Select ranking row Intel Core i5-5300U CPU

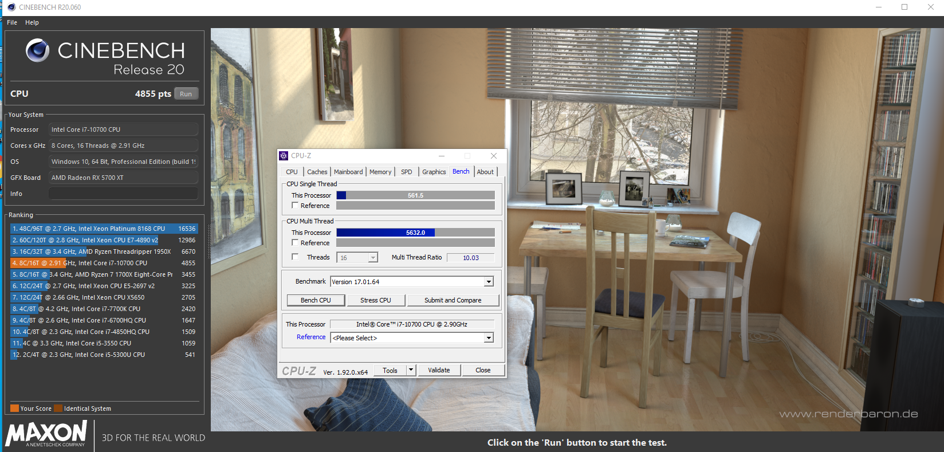(x=104, y=355)
